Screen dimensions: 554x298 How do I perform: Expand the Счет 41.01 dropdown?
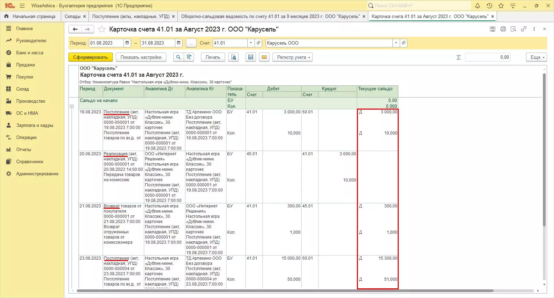(251, 43)
